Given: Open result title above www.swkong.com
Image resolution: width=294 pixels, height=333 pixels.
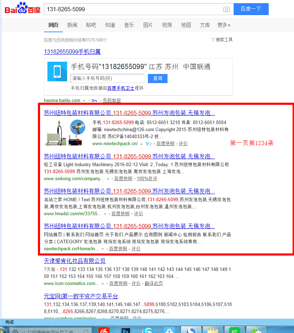Looking at the screenshot, I should coord(129,157).
